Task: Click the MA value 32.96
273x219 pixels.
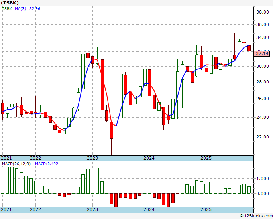Action: pyautogui.click(x=35, y=9)
